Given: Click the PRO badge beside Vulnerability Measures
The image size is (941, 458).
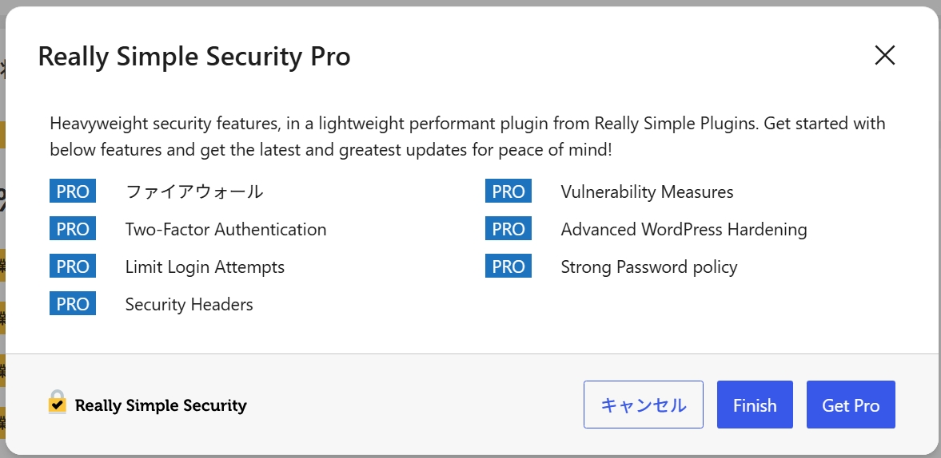Looking at the screenshot, I should pyautogui.click(x=508, y=191).
